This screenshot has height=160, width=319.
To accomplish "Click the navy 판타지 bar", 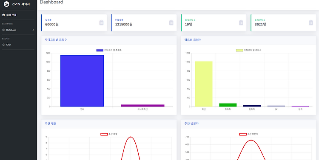I will point(252,106).
